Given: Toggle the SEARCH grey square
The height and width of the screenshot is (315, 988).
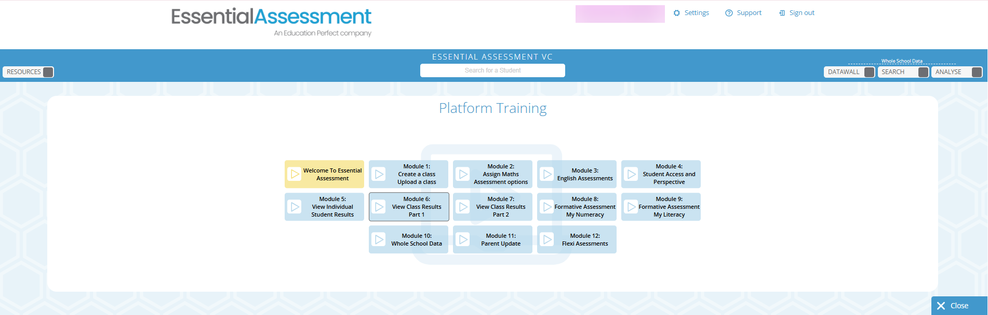Looking at the screenshot, I should tap(923, 72).
